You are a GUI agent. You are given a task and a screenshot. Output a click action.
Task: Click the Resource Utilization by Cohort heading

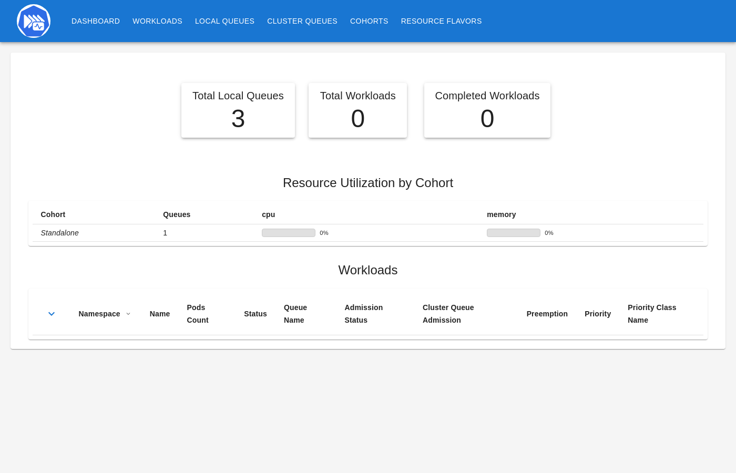point(368,183)
